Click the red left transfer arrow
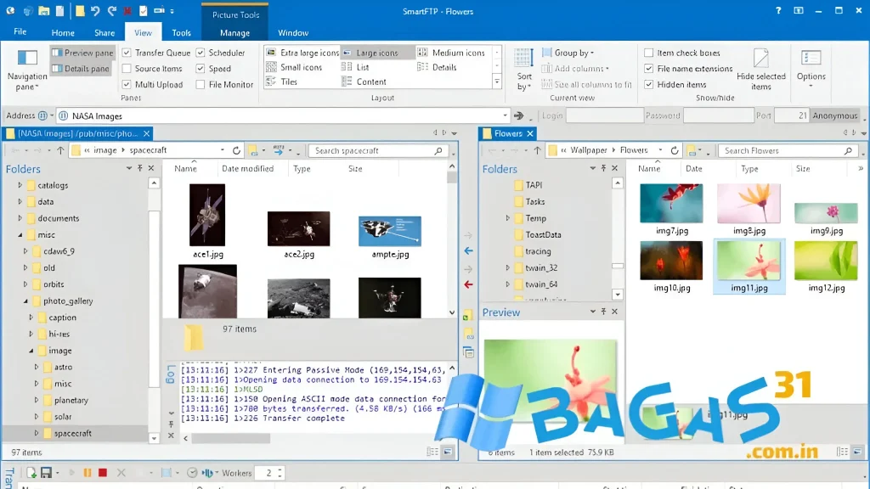The image size is (870, 489). point(469,284)
